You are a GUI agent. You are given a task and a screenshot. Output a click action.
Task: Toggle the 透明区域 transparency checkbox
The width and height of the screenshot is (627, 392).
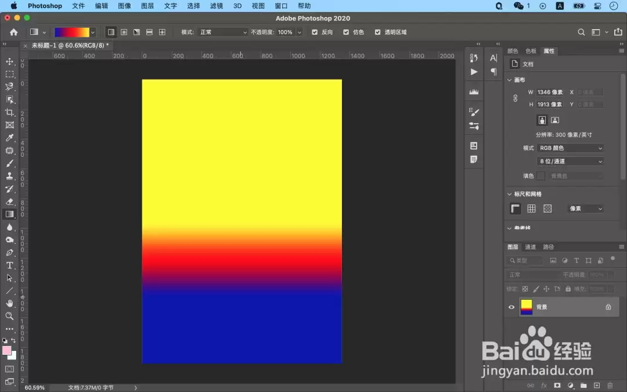377,32
